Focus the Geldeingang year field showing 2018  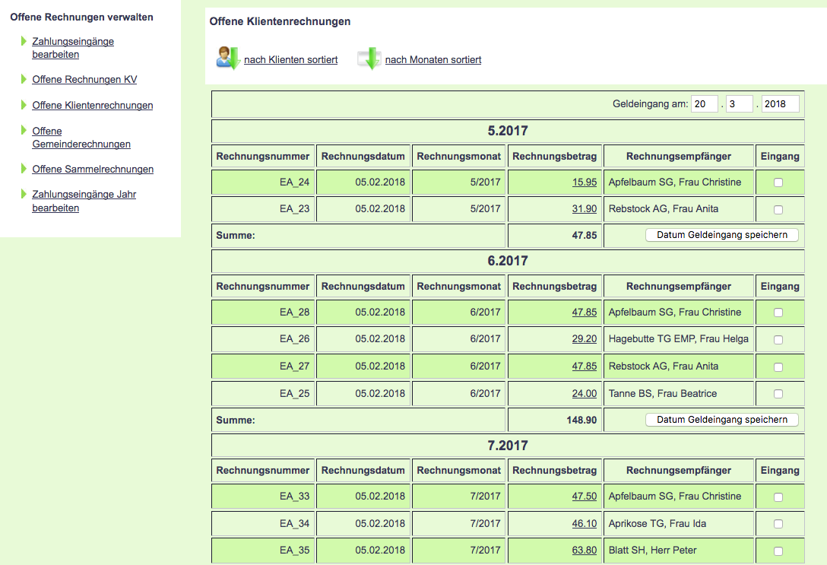pyautogui.click(x=780, y=104)
